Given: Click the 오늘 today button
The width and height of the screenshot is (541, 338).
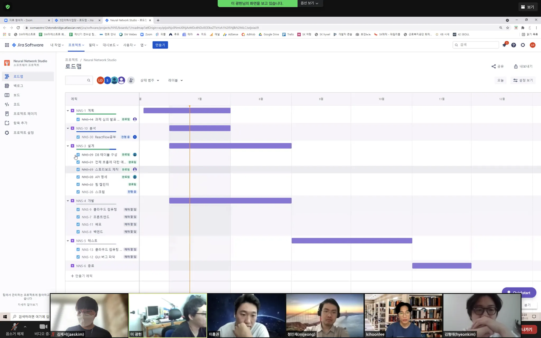Looking at the screenshot, I should click(x=500, y=80).
